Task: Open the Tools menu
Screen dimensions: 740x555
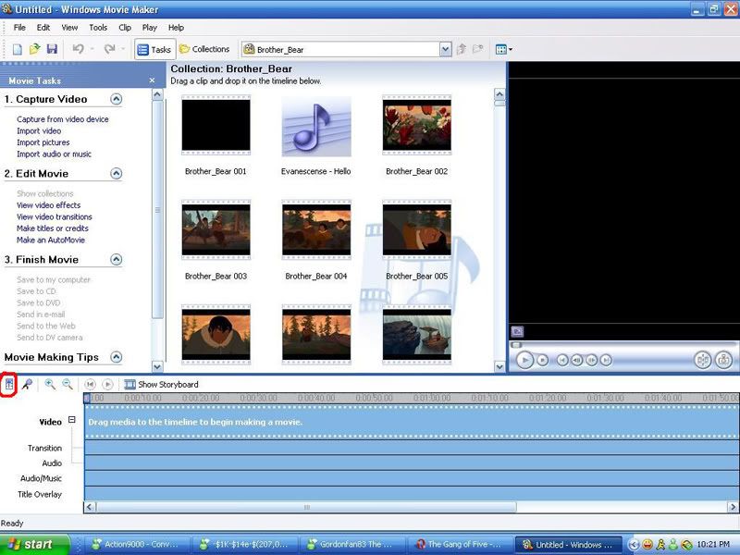Action: tap(98, 28)
